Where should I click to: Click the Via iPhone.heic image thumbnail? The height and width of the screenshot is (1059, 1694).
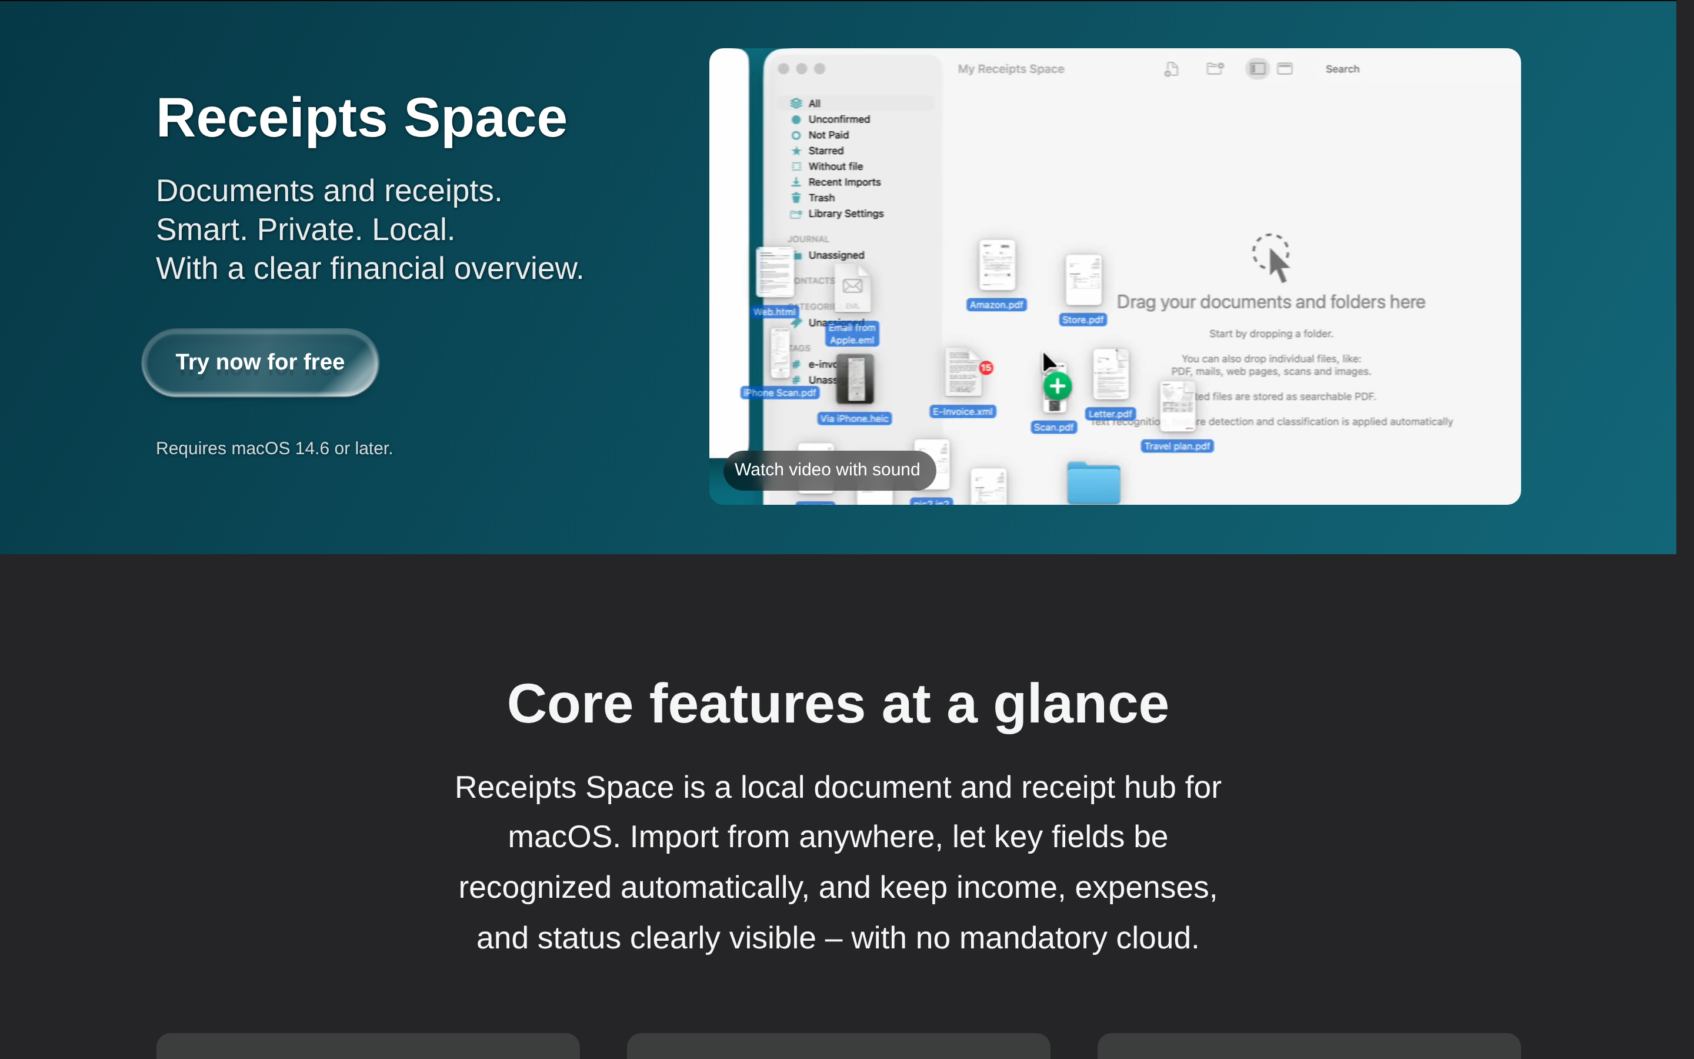(x=855, y=379)
